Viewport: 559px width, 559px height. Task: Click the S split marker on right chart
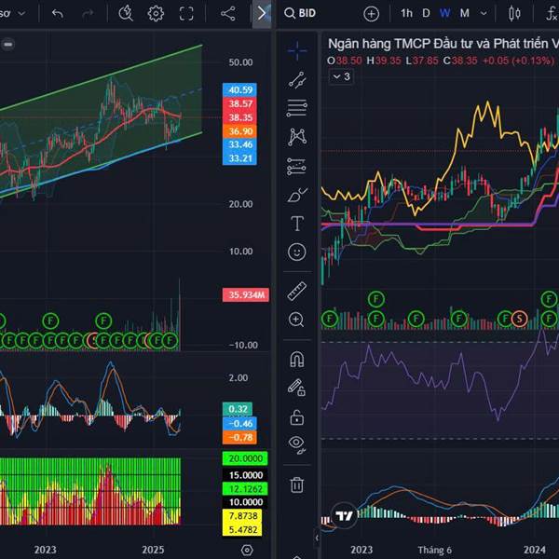(520, 319)
